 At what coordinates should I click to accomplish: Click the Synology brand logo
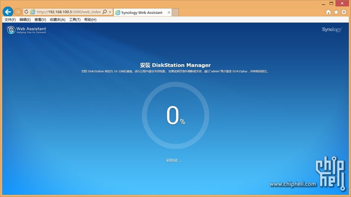(x=332, y=30)
